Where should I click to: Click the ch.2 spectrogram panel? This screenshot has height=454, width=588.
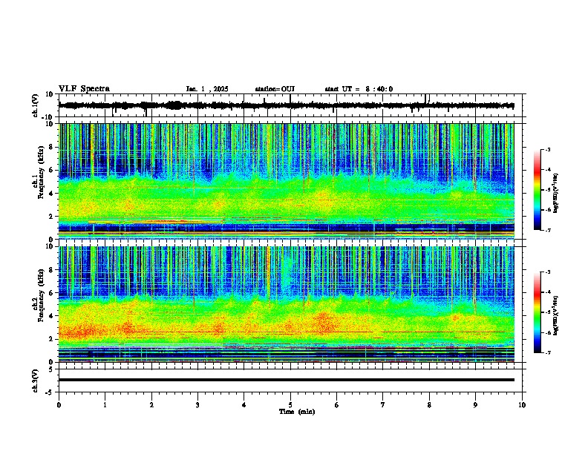(x=286, y=304)
